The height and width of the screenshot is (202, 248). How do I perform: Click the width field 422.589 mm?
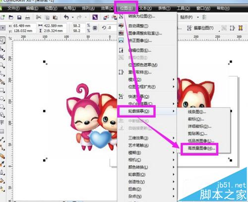(55, 26)
